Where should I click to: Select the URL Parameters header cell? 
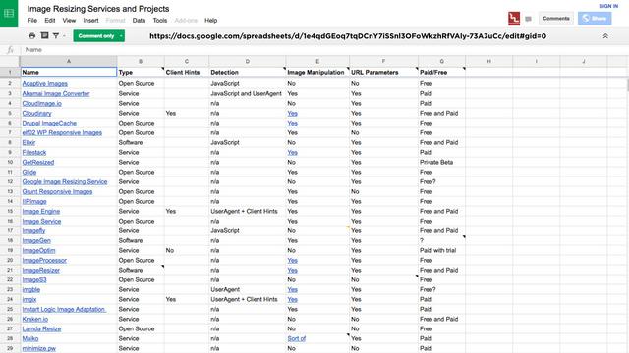[383, 72]
